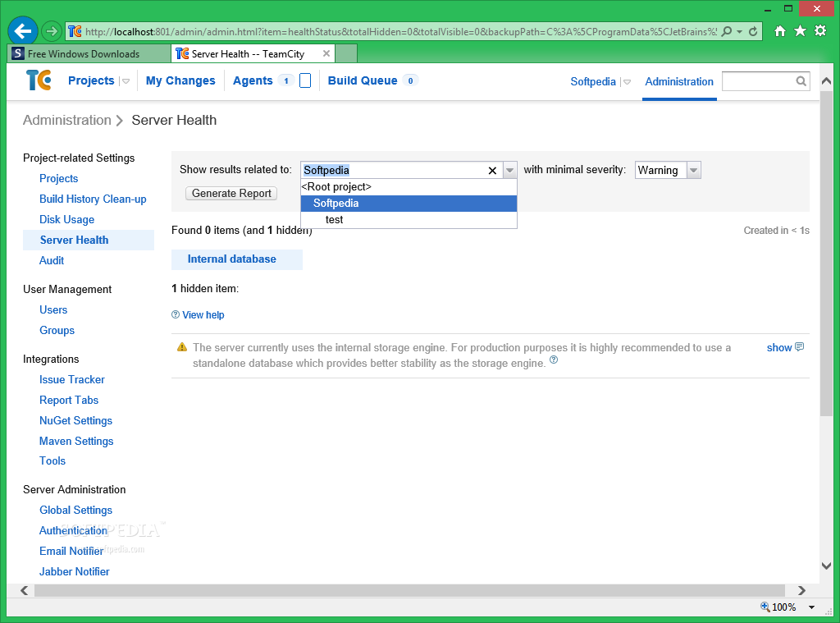Select test project in the dropdown list

(409, 220)
